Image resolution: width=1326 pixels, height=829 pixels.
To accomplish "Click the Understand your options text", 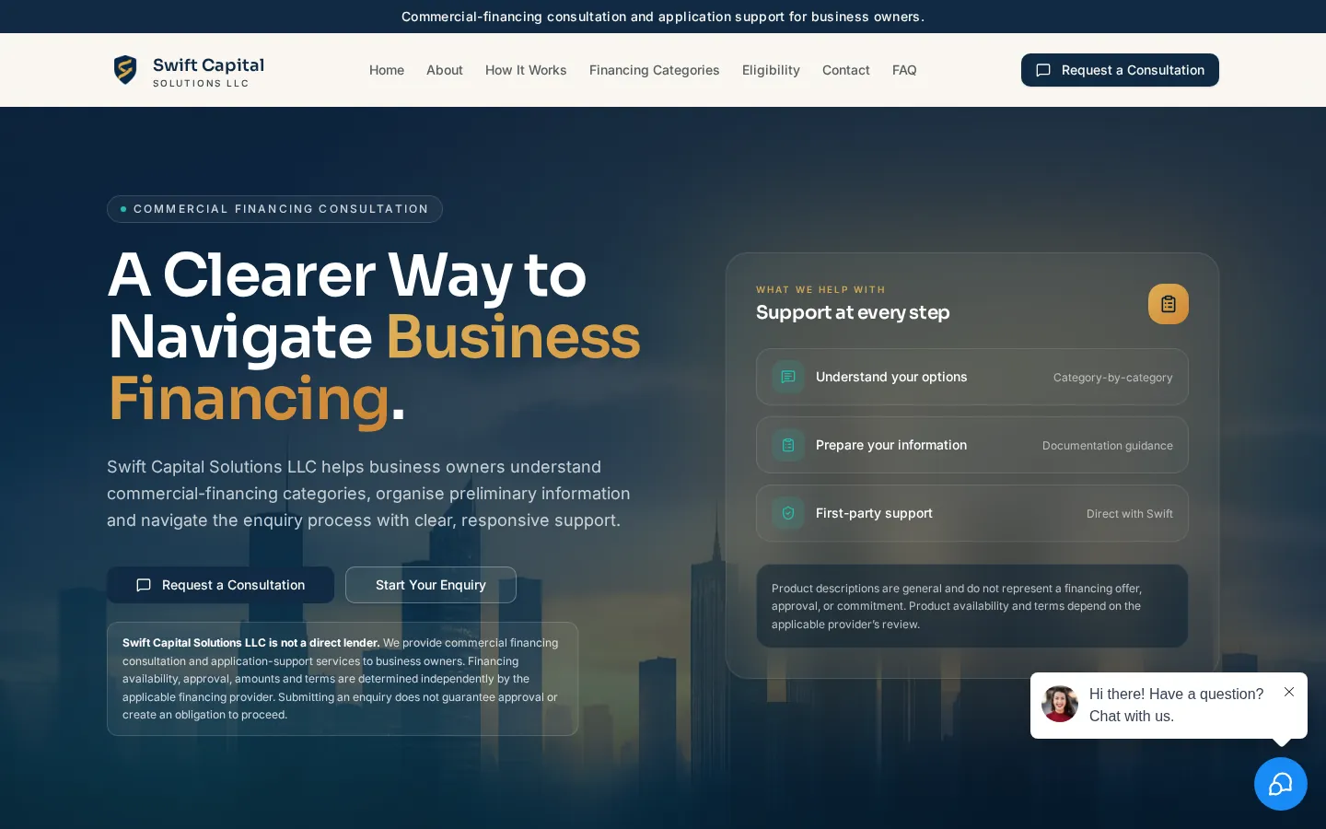I will (x=891, y=377).
